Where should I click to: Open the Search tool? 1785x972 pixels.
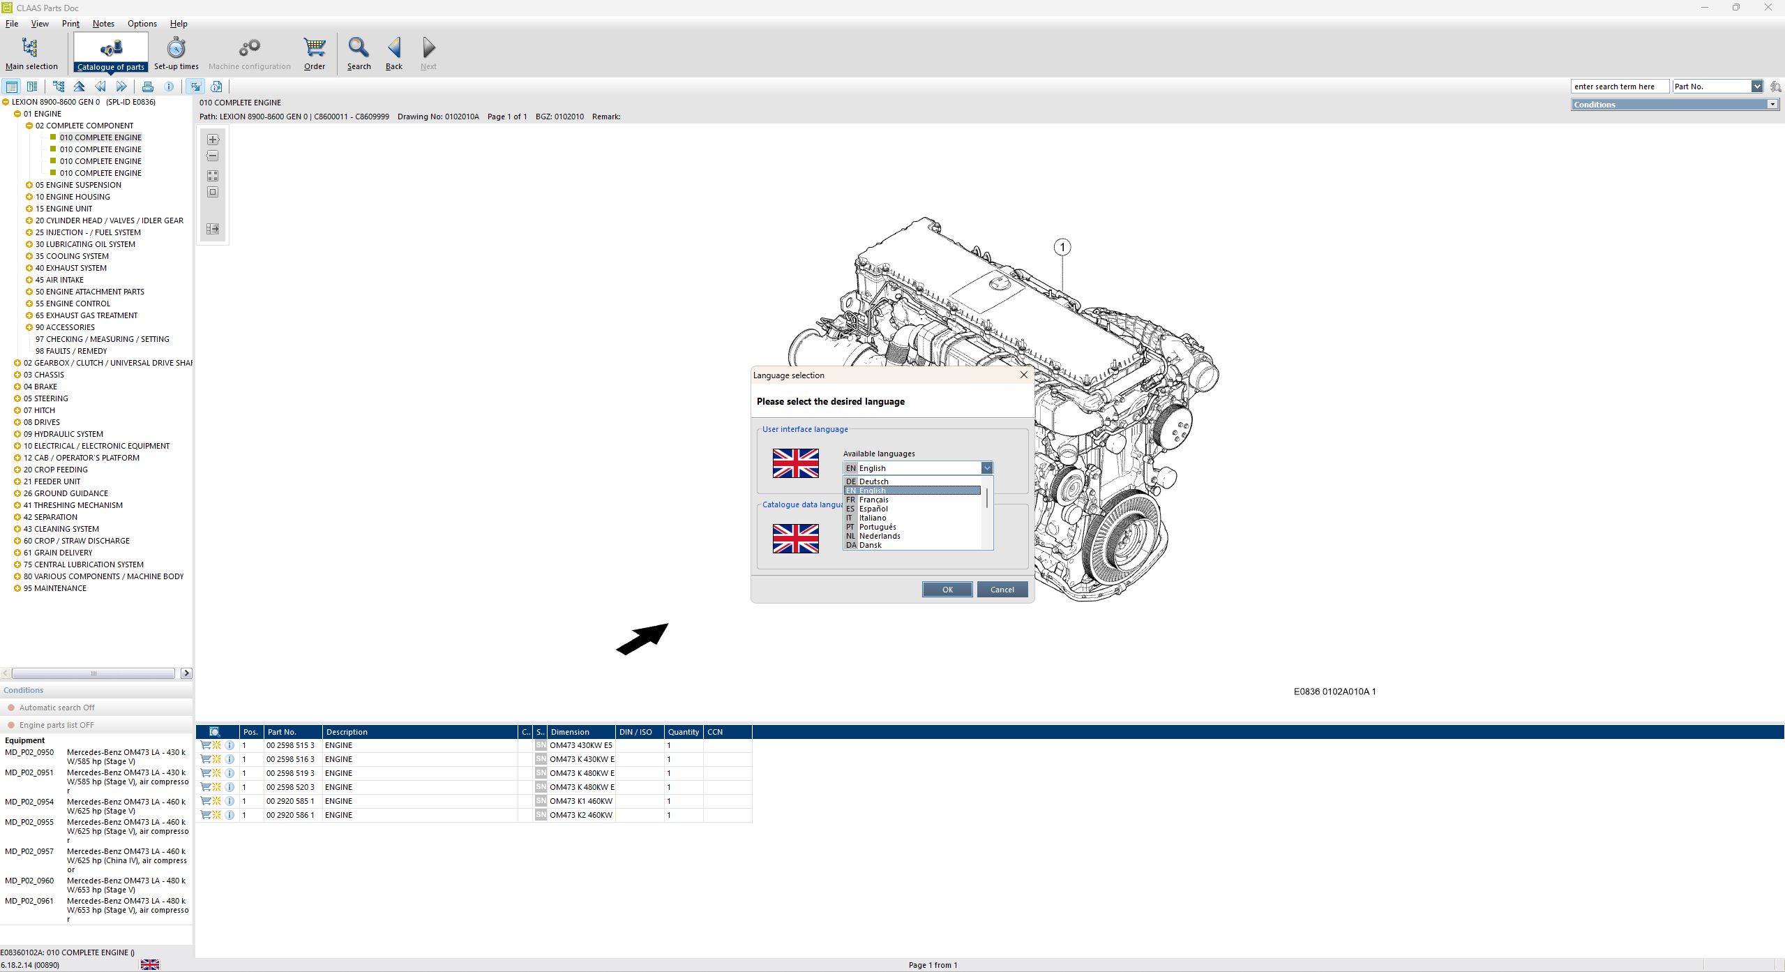point(359,52)
